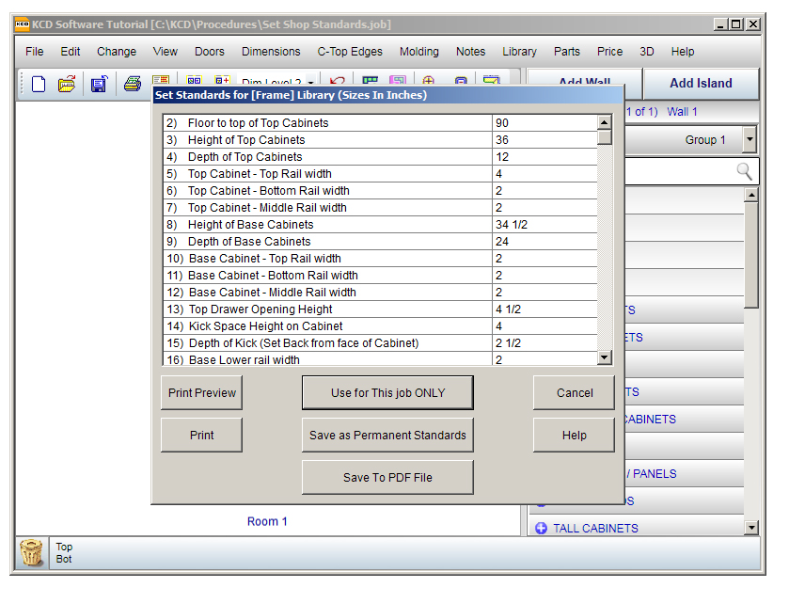Select row 'Kick Space Height on Cabinet'

[x=380, y=325]
